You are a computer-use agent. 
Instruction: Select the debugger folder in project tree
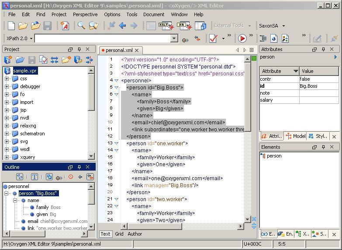[30, 86]
